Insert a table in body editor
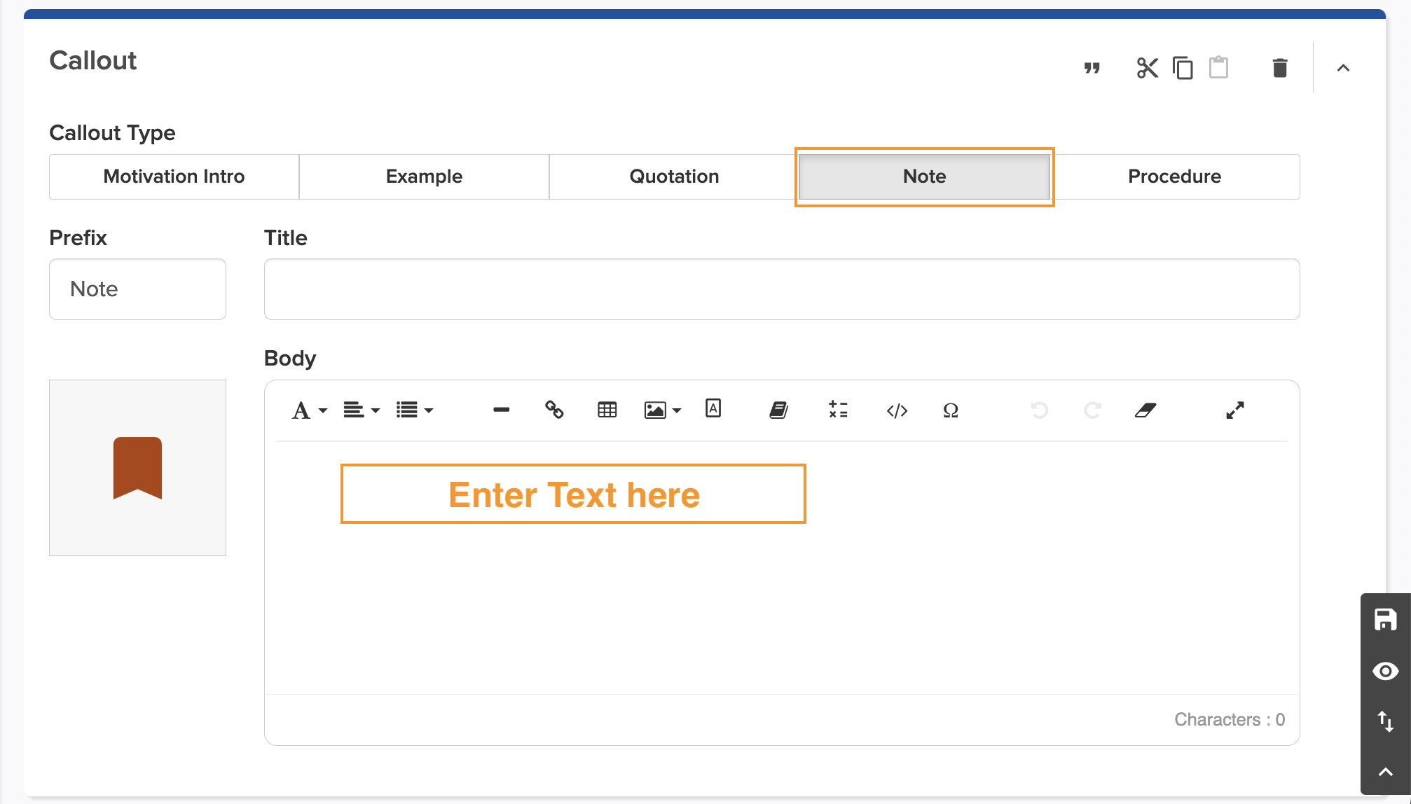The height and width of the screenshot is (804, 1411). pos(607,410)
